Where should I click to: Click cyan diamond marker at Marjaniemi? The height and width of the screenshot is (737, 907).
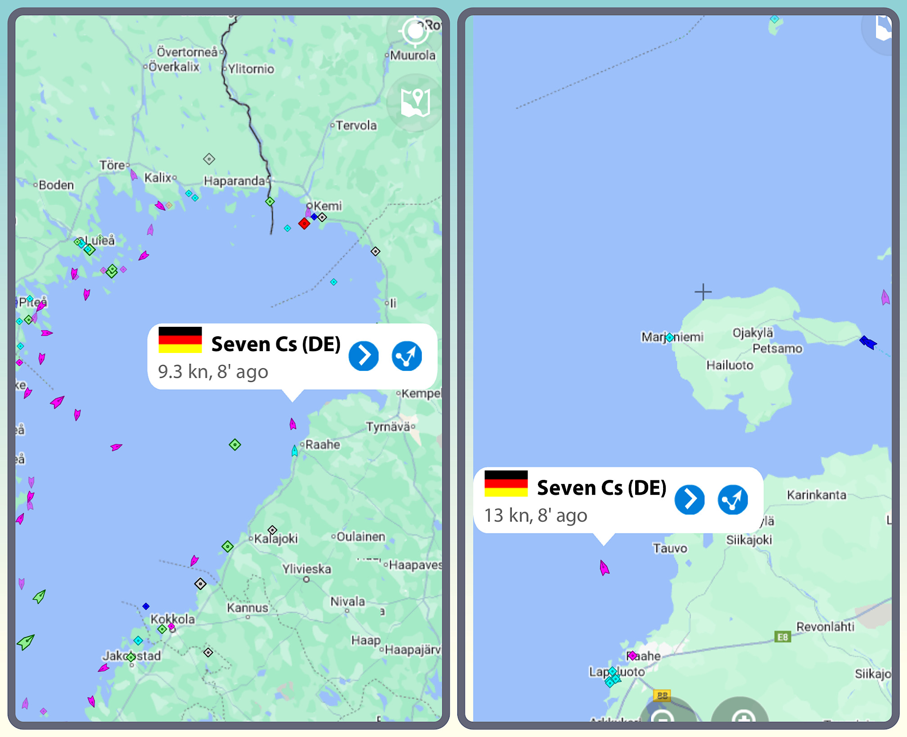coord(670,337)
